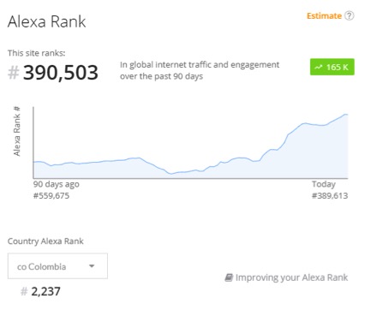Click the #559,675 starting rank value
The image size is (365, 316).
(51, 196)
